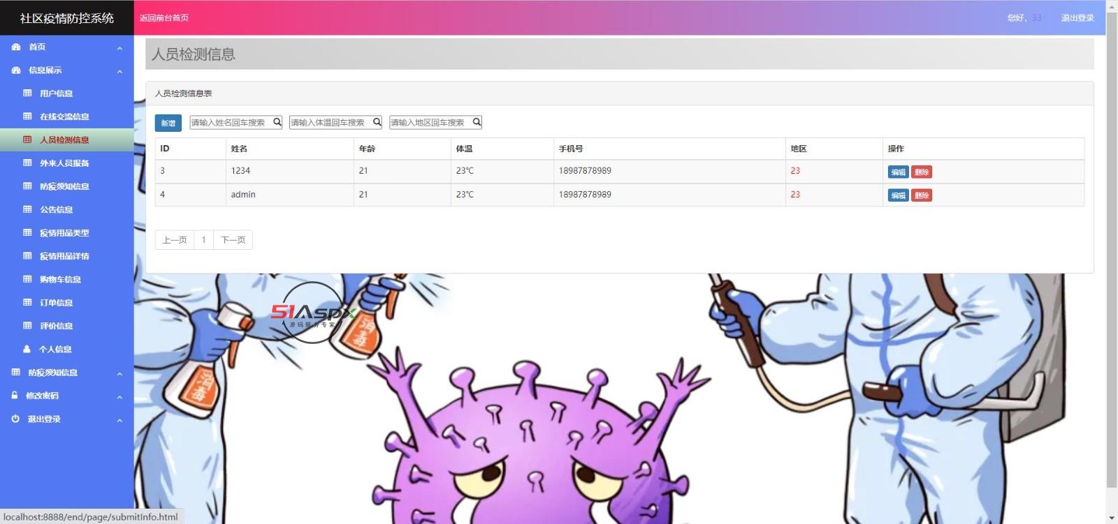Click the 新增 add button
Screen dimensions: 1118x524
point(168,123)
